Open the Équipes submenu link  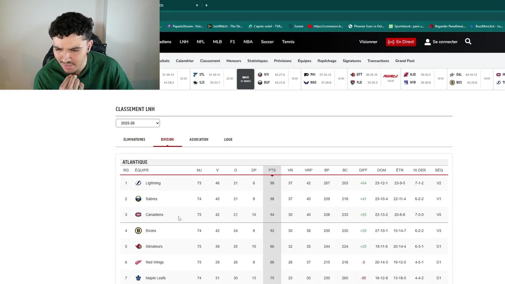tap(304, 61)
